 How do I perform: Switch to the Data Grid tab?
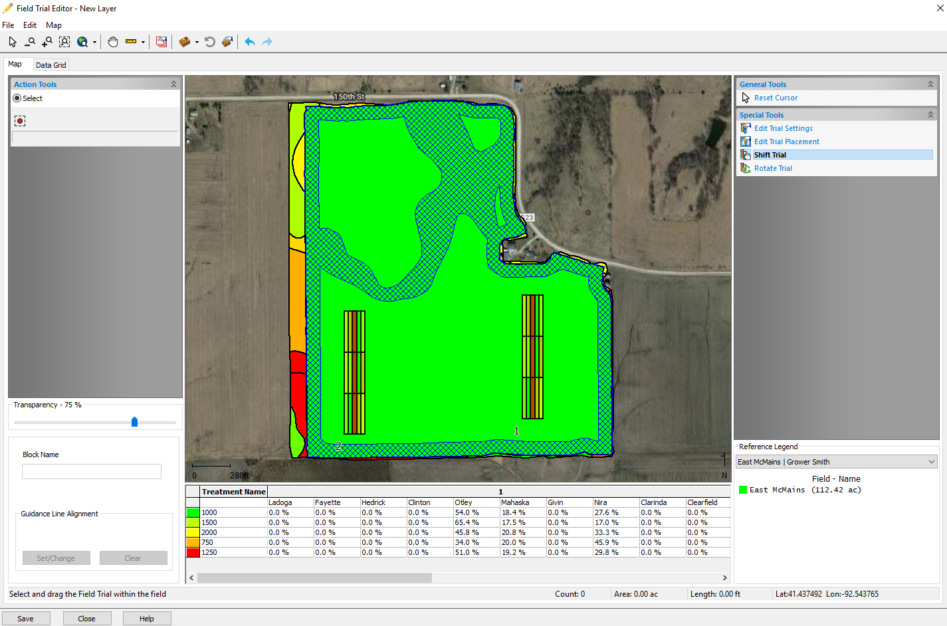pos(51,65)
